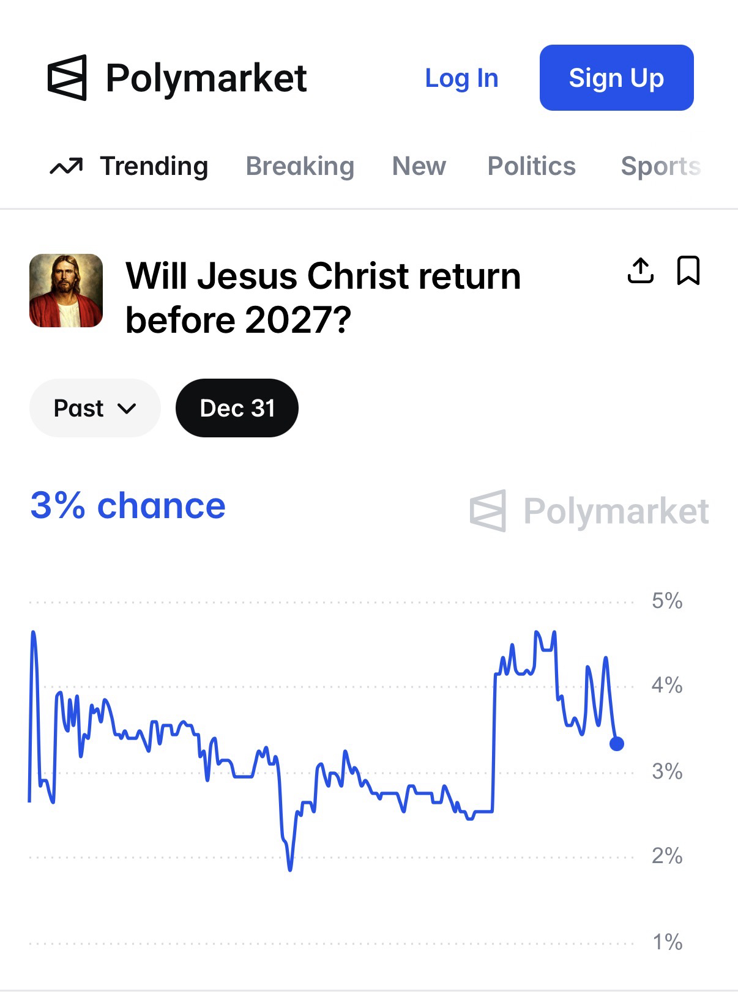The width and height of the screenshot is (738, 1005).
Task: Click the Polymarket logo icon in header
Action: (67, 78)
